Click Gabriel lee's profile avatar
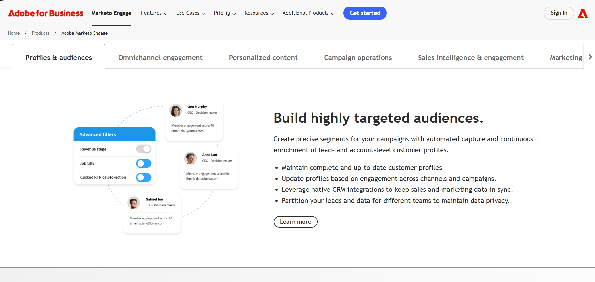The height and width of the screenshot is (282, 595). tap(134, 203)
